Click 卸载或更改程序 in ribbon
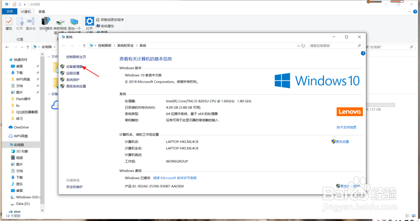 110,20
